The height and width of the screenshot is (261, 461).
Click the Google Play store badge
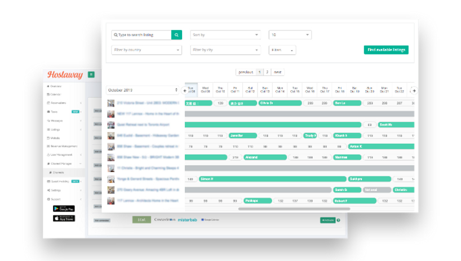64,209
